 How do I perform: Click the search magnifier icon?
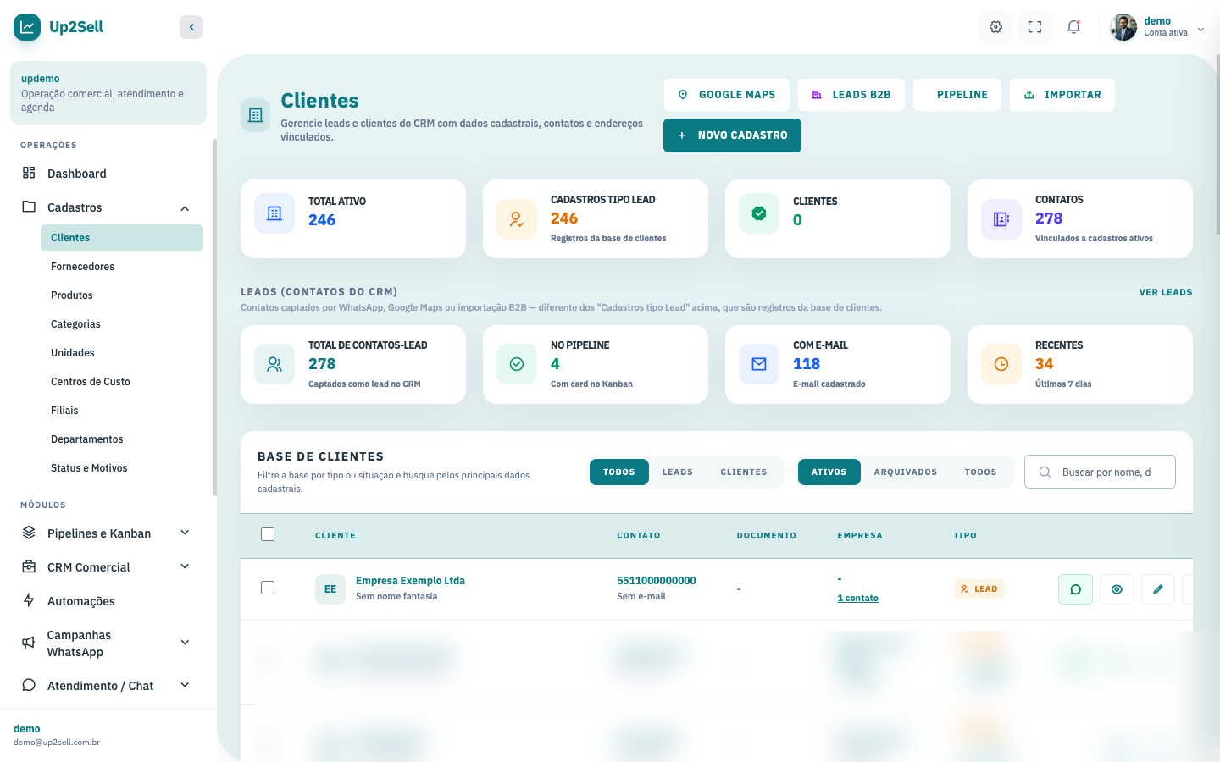coord(1045,472)
